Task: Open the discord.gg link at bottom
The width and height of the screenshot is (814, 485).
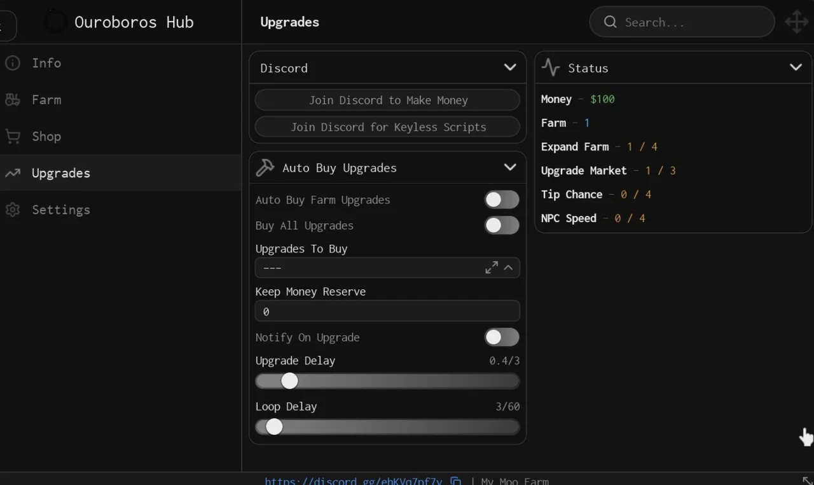Action: 353,481
